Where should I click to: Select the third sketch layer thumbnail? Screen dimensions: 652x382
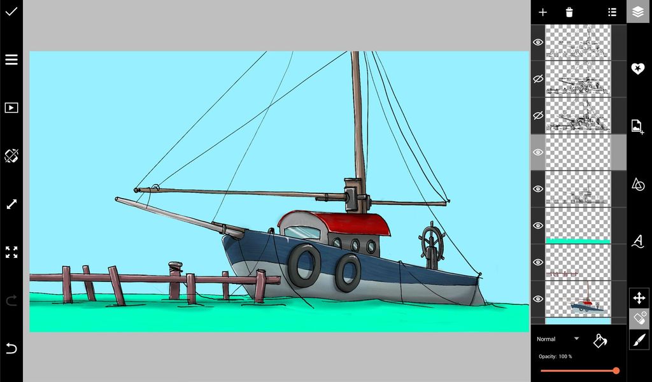point(578,116)
